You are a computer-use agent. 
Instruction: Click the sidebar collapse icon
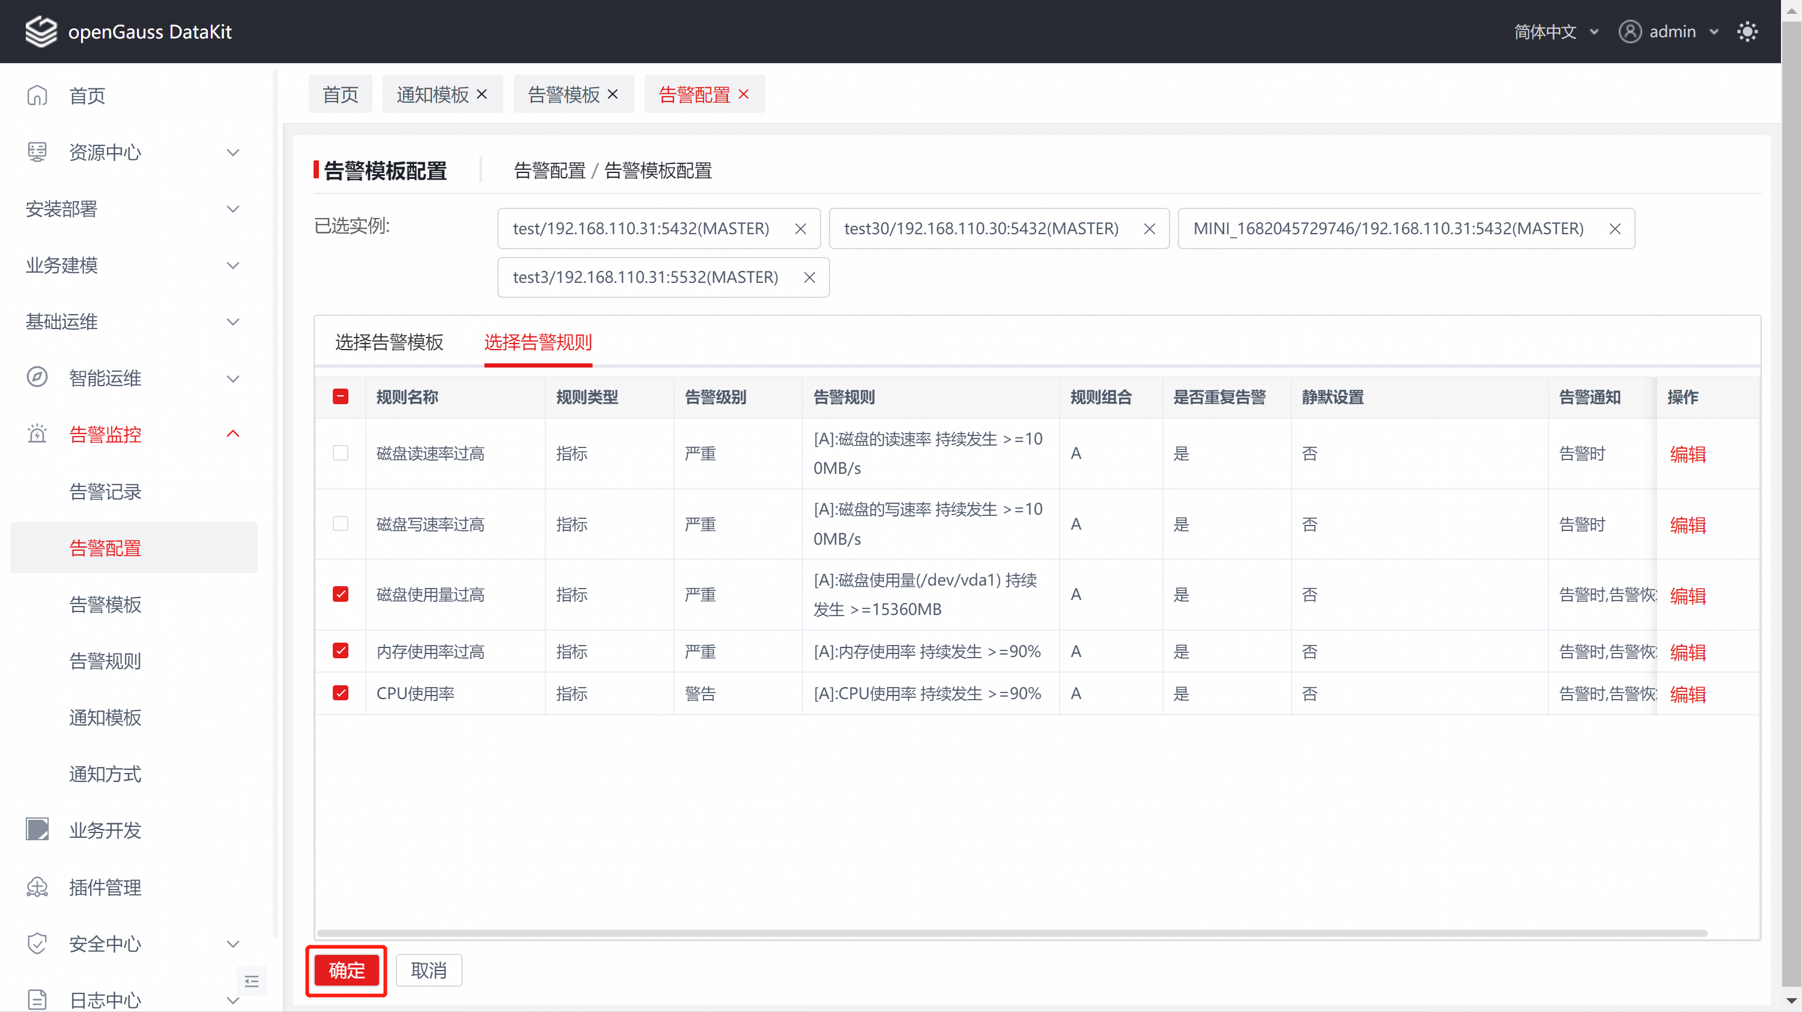[252, 981]
